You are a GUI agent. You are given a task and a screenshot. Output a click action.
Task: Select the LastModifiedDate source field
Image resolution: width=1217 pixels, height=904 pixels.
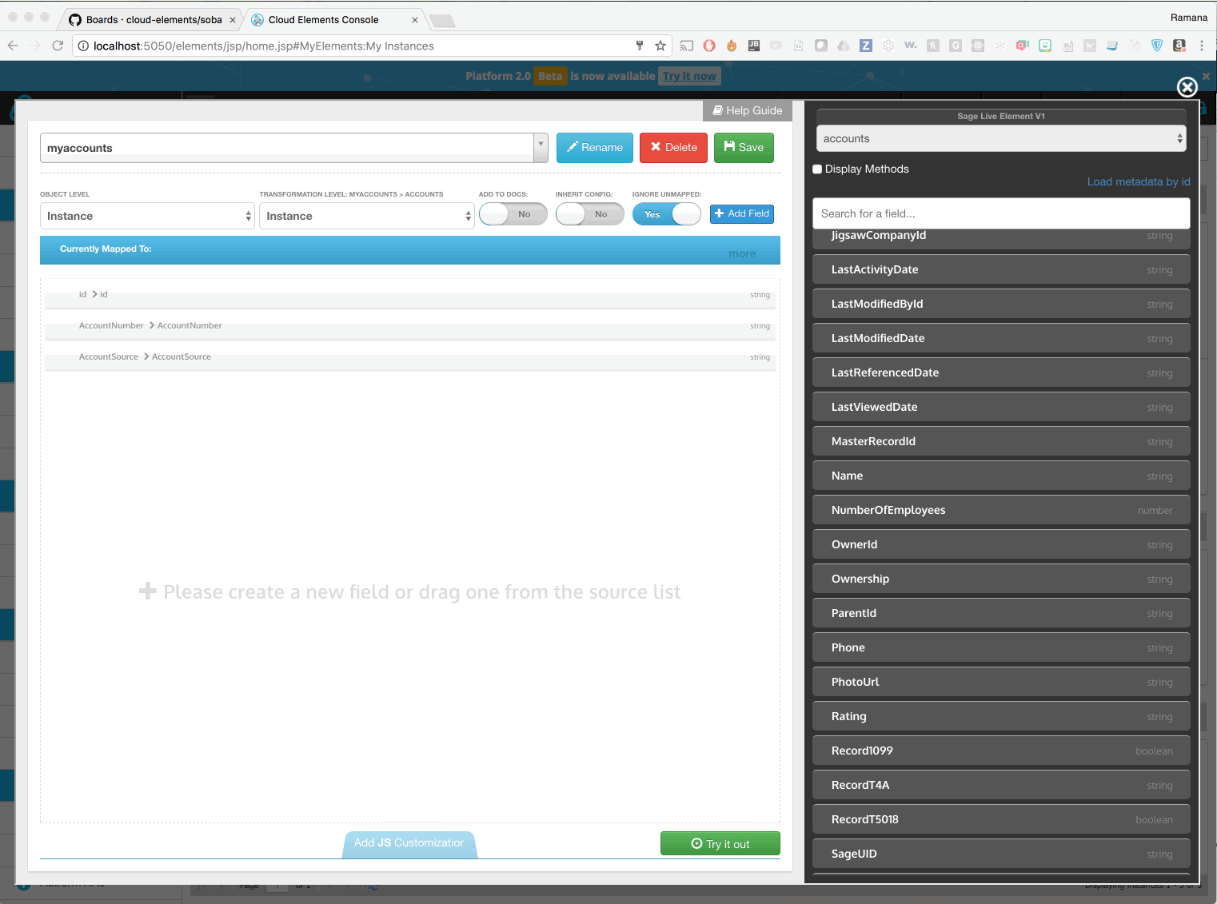1001,338
